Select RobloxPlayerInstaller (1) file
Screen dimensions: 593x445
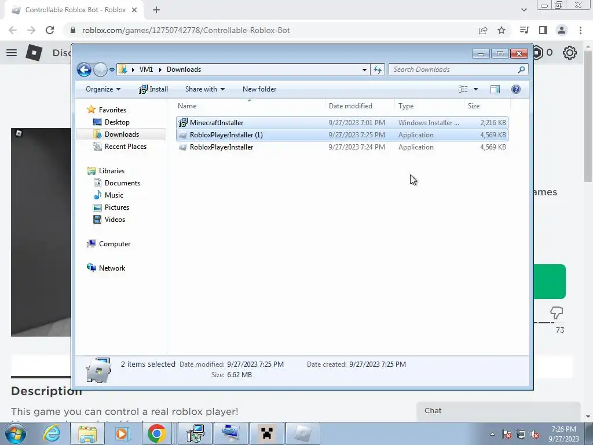click(342, 135)
